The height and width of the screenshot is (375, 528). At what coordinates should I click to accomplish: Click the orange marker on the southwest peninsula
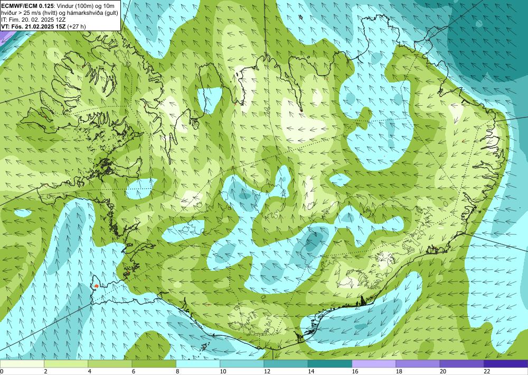point(96,286)
